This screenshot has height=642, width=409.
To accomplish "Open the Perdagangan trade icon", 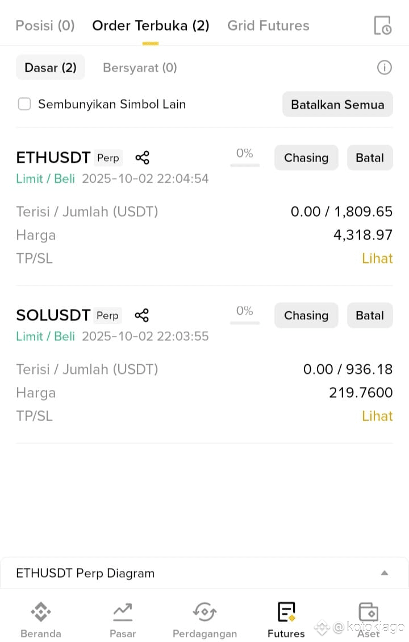I will [x=204, y=612].
